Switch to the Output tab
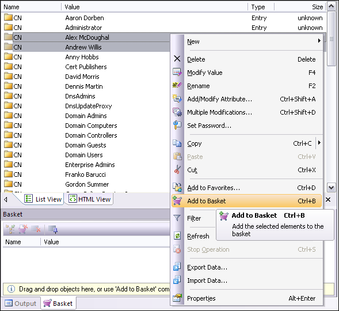 (21, 304)
